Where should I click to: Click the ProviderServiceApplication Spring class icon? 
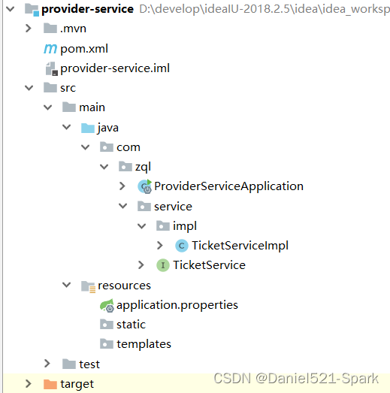tap(144, 186)
